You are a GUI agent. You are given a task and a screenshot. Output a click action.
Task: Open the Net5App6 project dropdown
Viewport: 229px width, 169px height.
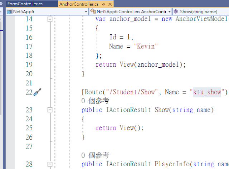coord(86,12)
